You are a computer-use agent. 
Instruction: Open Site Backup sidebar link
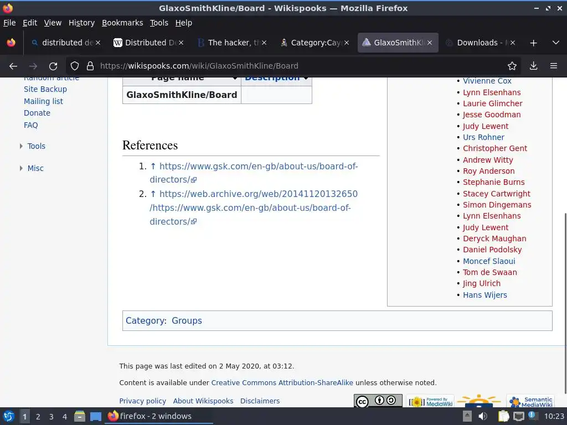point(45,89)
